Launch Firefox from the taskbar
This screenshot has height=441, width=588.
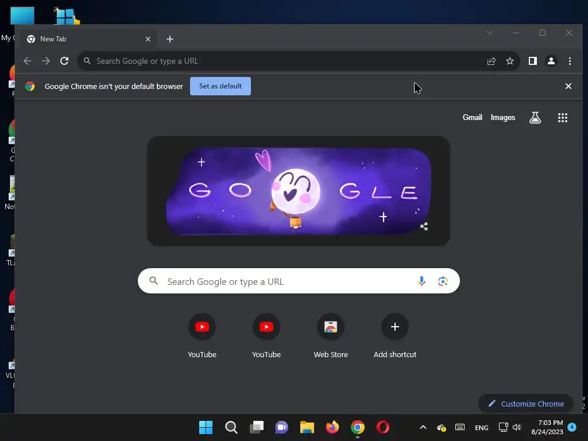332,427
